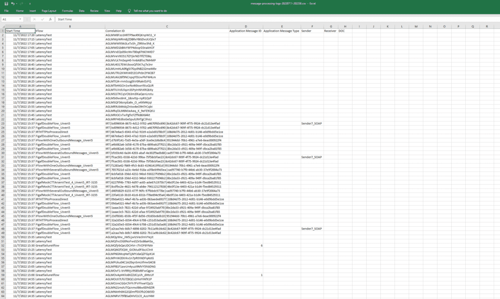Image resolution: width=500 pixels, height=299 pixels.
Task: Select row 52 header
Action: [x=2, y=246]
